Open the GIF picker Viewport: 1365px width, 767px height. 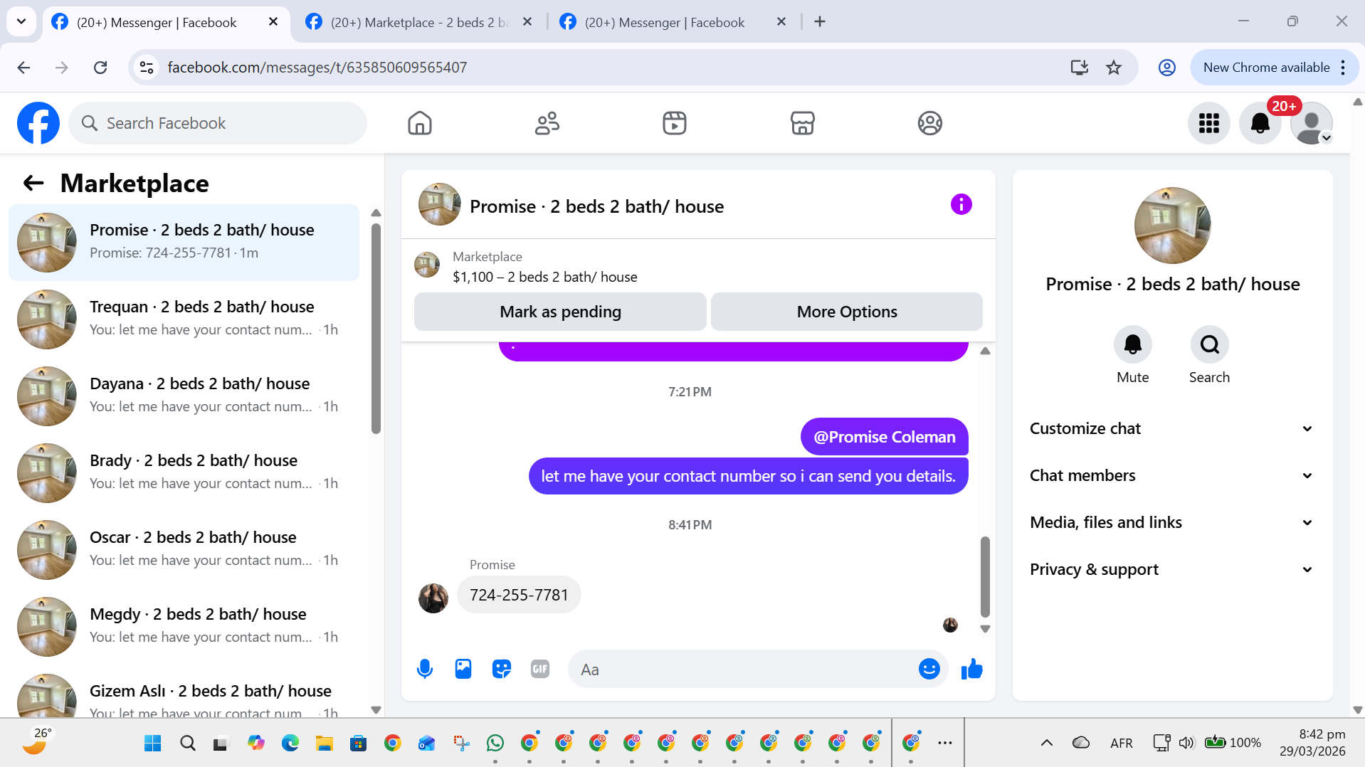[x=540, y=669]
